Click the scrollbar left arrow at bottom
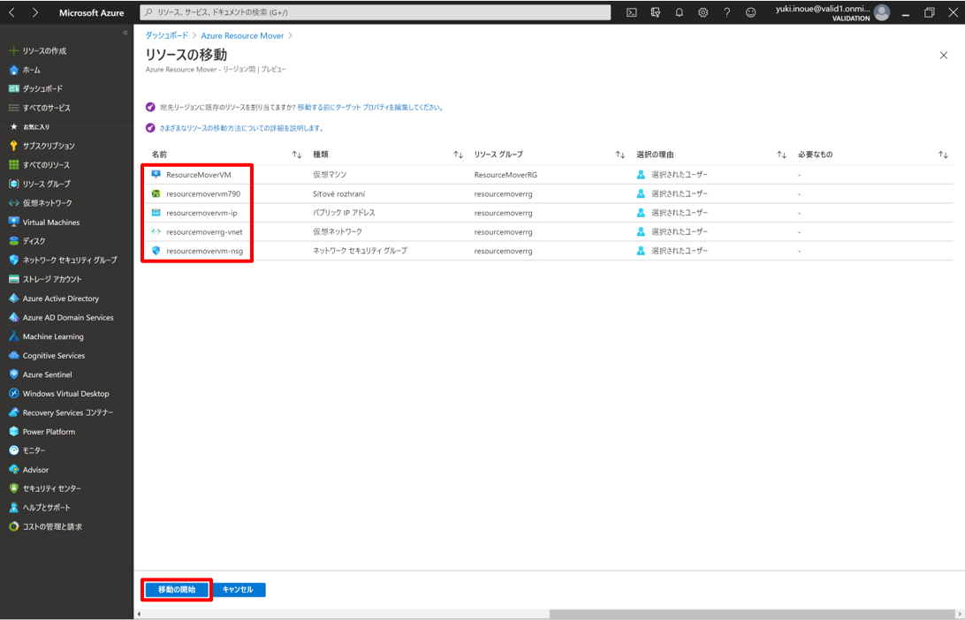Viewport: 965px width, 620px height. [139, 614]
